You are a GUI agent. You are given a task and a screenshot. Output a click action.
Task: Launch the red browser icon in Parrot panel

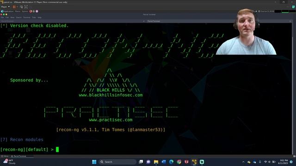tap(31, 11)
